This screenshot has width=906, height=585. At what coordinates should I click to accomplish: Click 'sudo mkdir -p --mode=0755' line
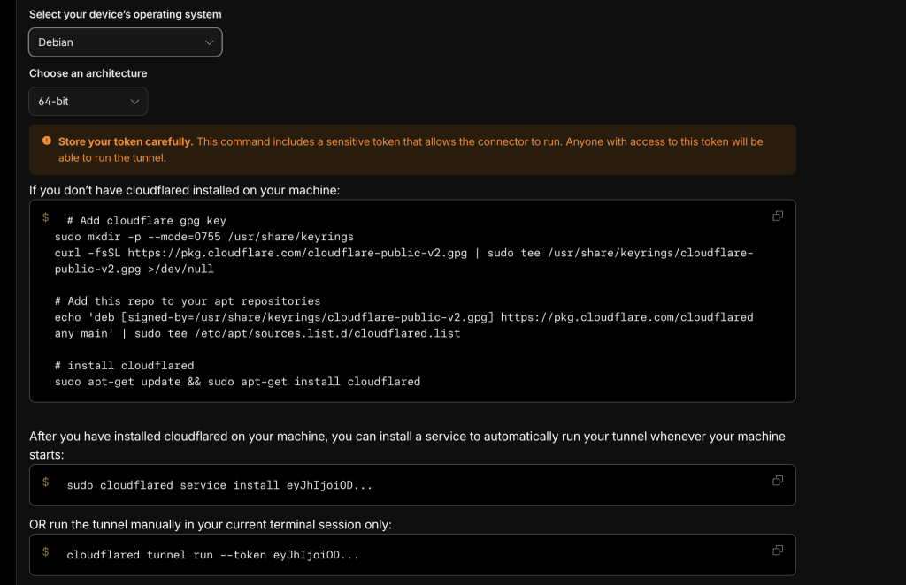click(204, 237)
